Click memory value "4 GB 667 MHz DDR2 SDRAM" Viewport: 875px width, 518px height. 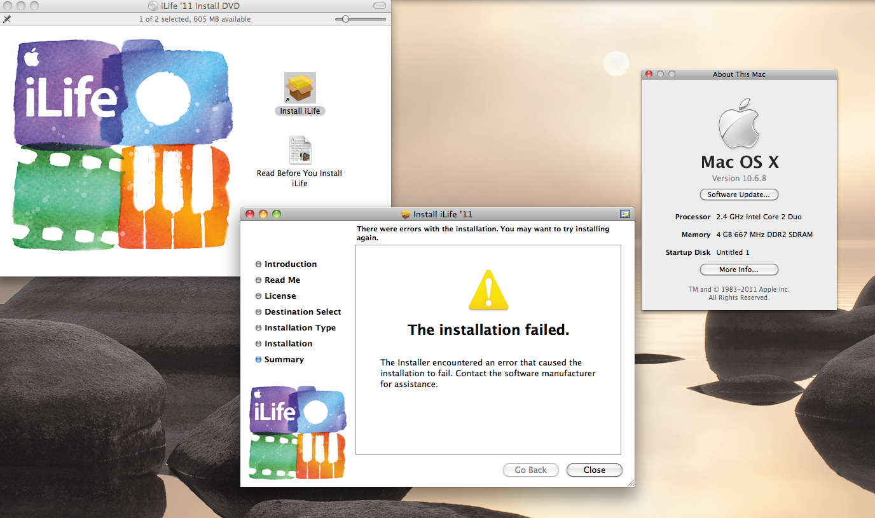pyautogui.click(x=764, y=235)
